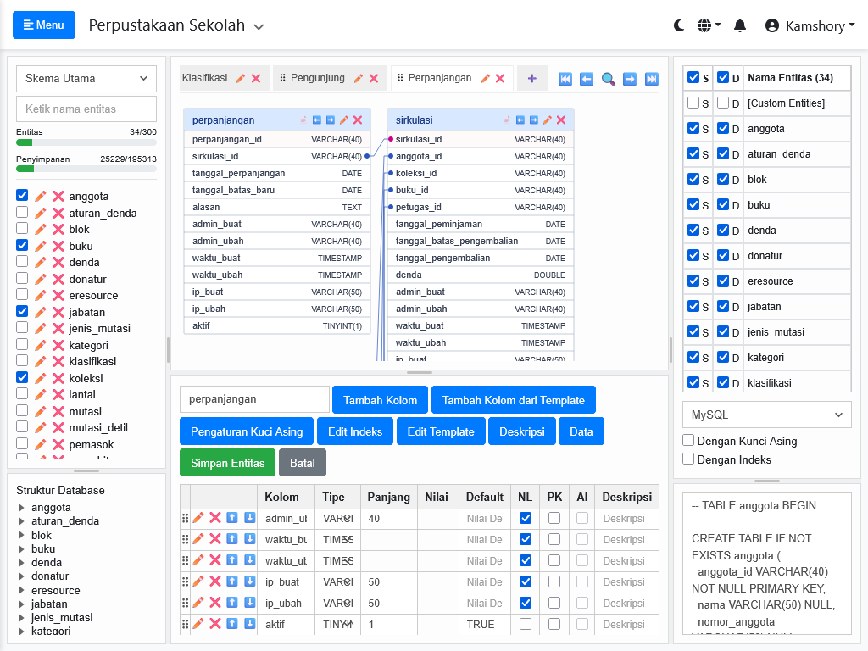Screen dimensions: 868x651
Task: Open notifications bell
Action: tap(740, 25)
